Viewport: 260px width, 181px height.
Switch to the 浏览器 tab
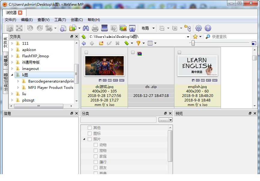click(x=12, y=13)
